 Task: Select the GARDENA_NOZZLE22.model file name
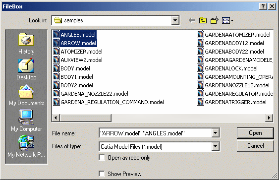pyautogui.click(x=94, y=94)
